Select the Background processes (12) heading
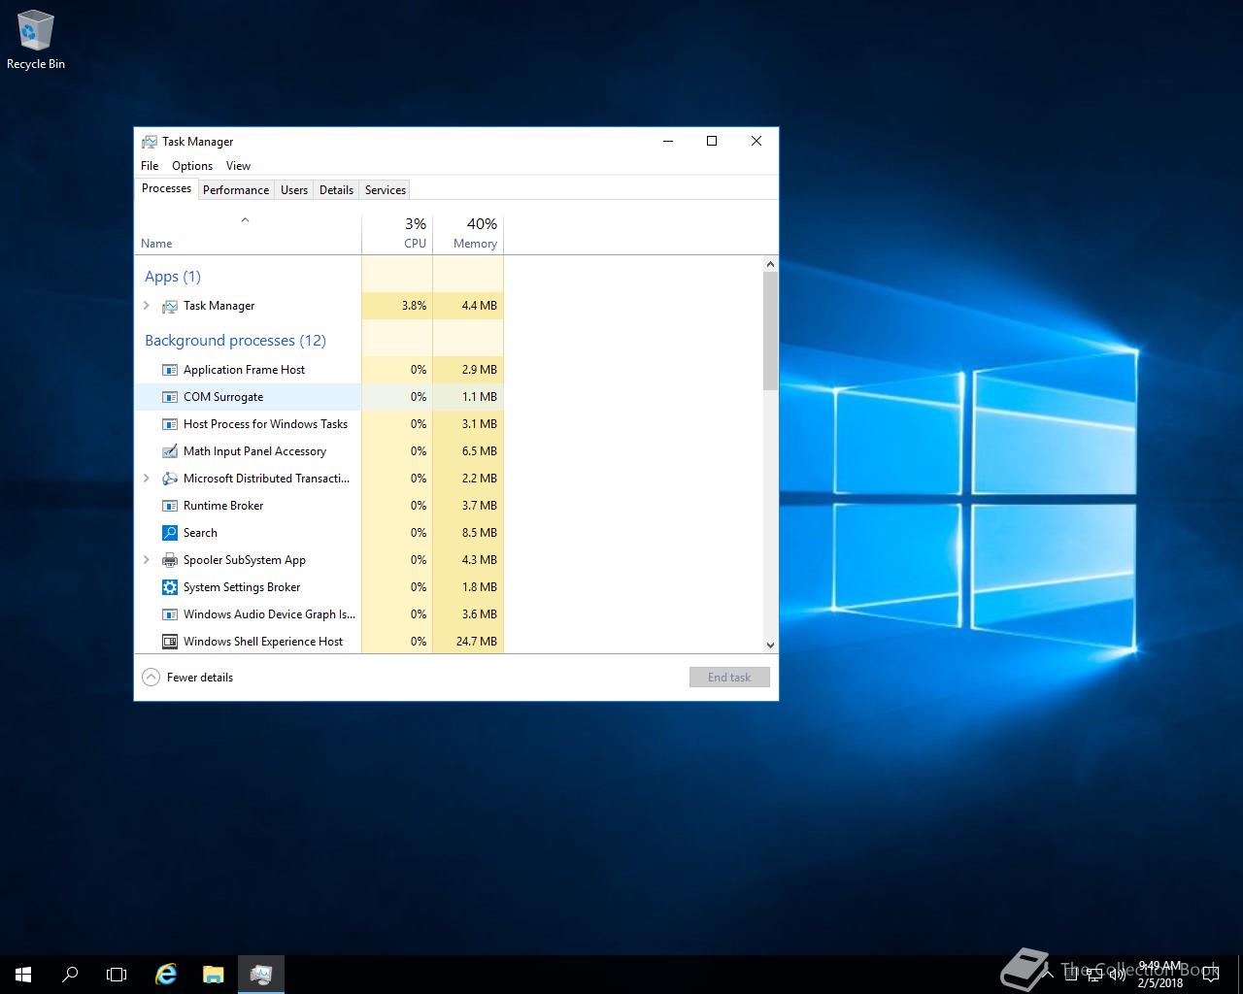The height and width of the screenshot is (994, 1243). point(235,341)
